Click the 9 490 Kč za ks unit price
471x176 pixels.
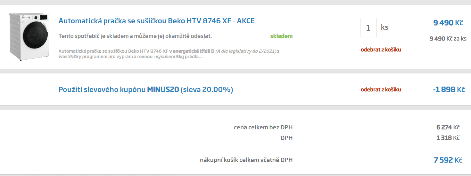point(448,39)
